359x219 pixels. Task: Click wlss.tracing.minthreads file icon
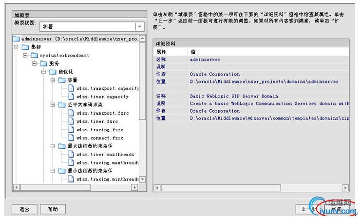point(71,179)
